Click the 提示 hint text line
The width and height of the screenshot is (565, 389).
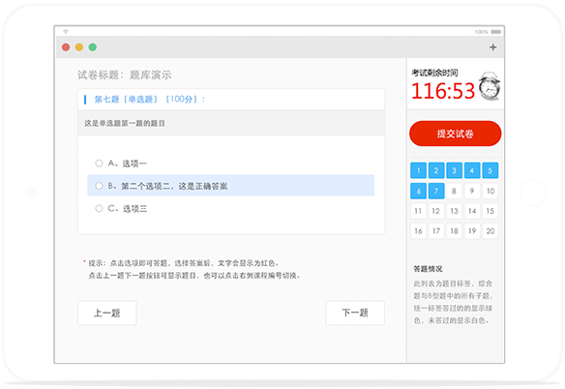[x=184, y=263]
